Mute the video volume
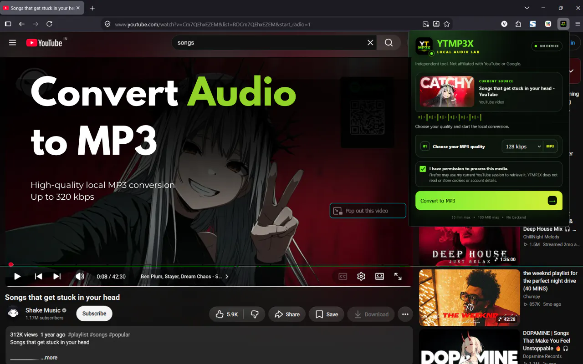Image resolution: width=583 pixels, height=364 pixels. point(80,276)
